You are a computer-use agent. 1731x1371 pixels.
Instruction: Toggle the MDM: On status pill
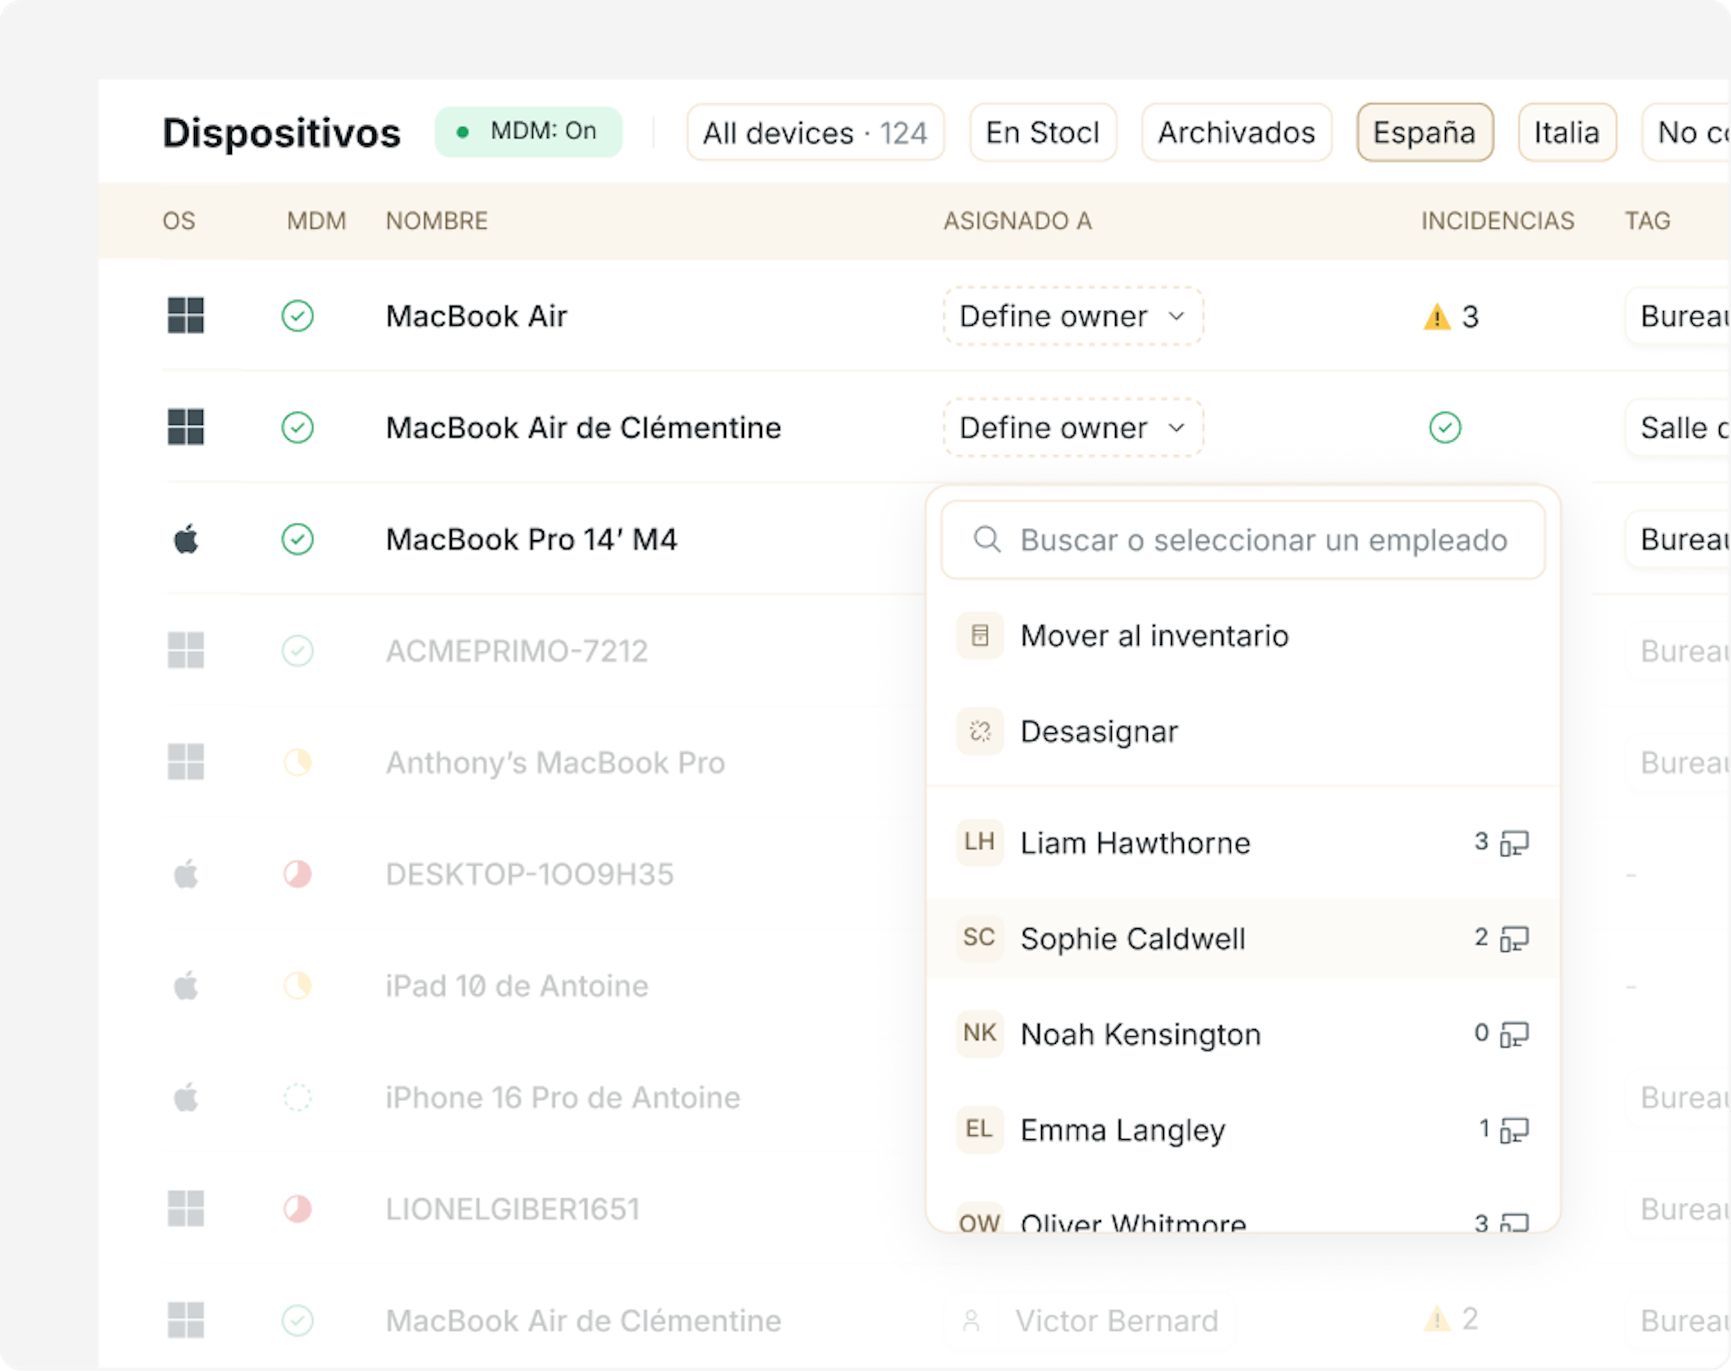click(x=528, y=132)
